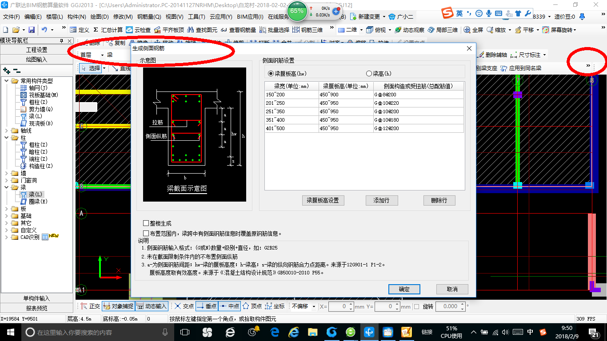The height and width of the screenshot is (341, 607).
Task: Open 工具(T) menu
Action: point(196,17)
